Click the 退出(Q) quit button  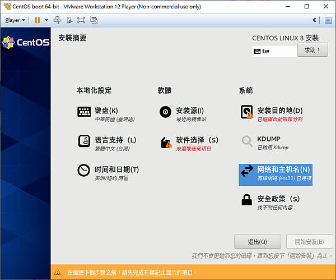[x=258, y=242]
